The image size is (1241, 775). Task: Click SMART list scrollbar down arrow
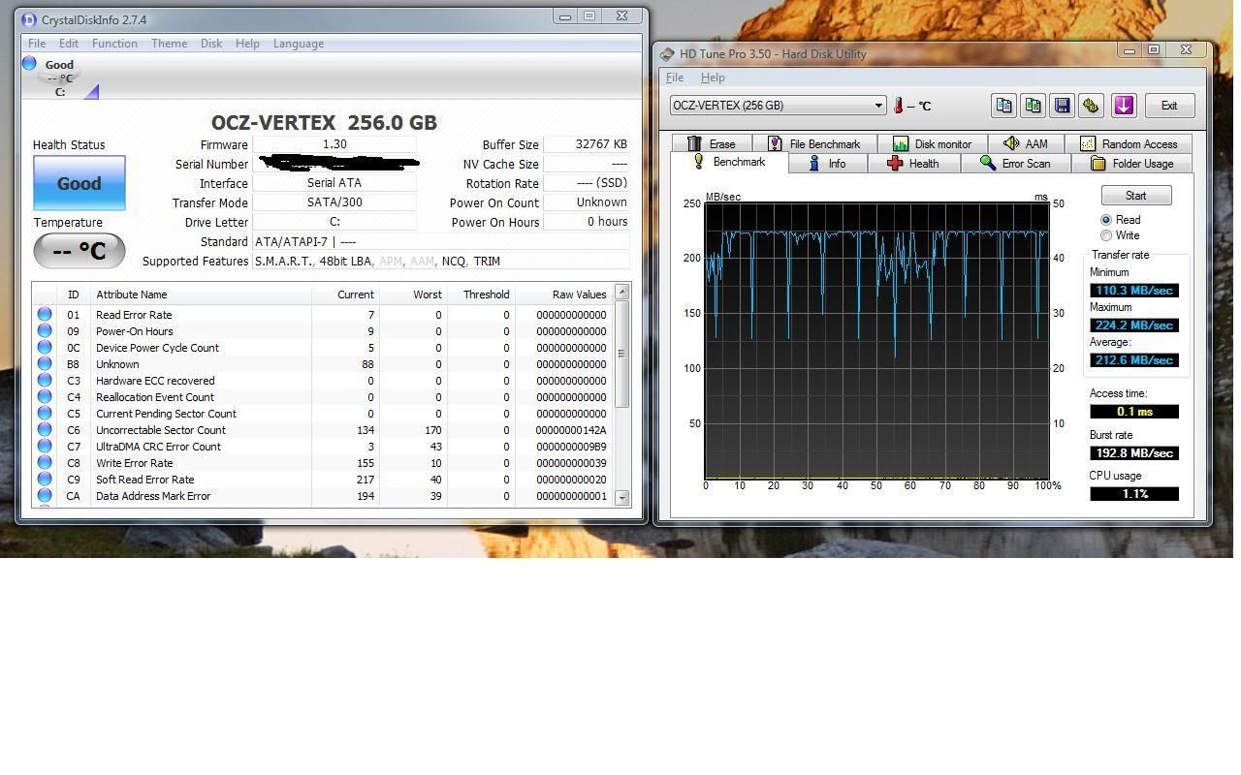[x=622, y=498]
